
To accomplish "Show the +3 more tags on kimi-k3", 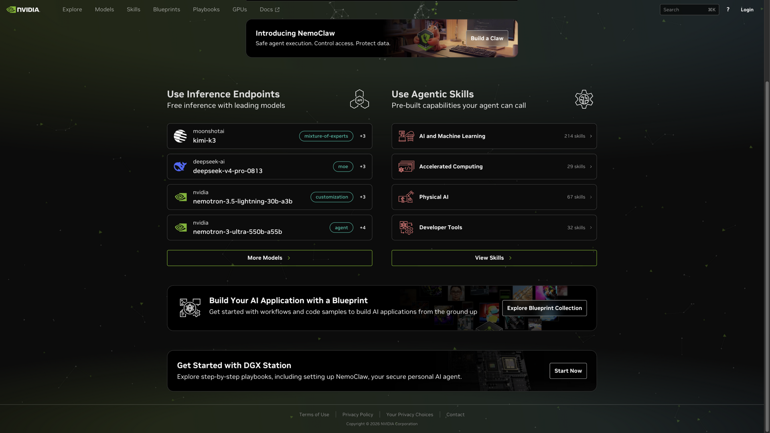I will point(363,136).
